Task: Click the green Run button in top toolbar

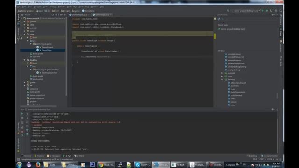Action: 263,11
